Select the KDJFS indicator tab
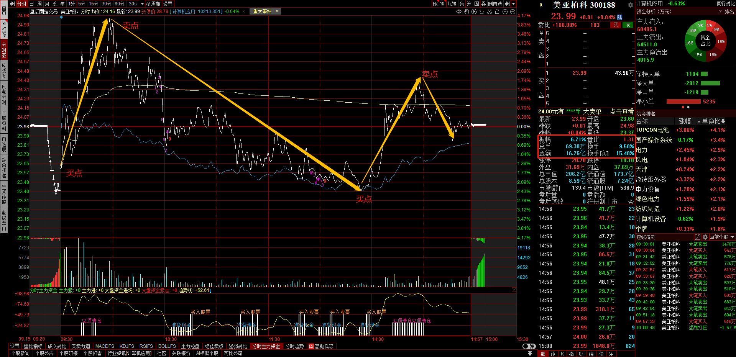 (127, 346)
